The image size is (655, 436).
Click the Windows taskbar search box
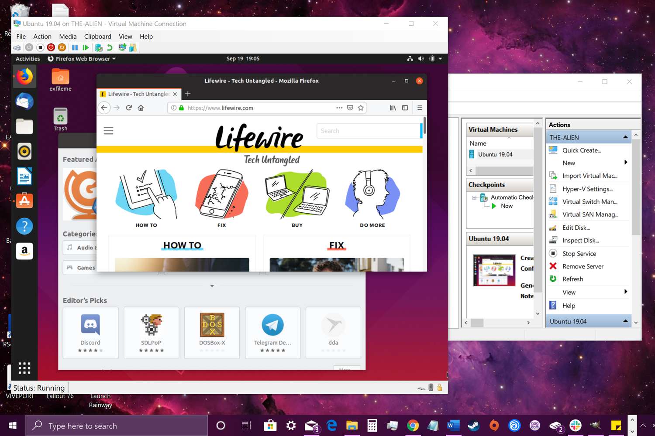point(116,425)
